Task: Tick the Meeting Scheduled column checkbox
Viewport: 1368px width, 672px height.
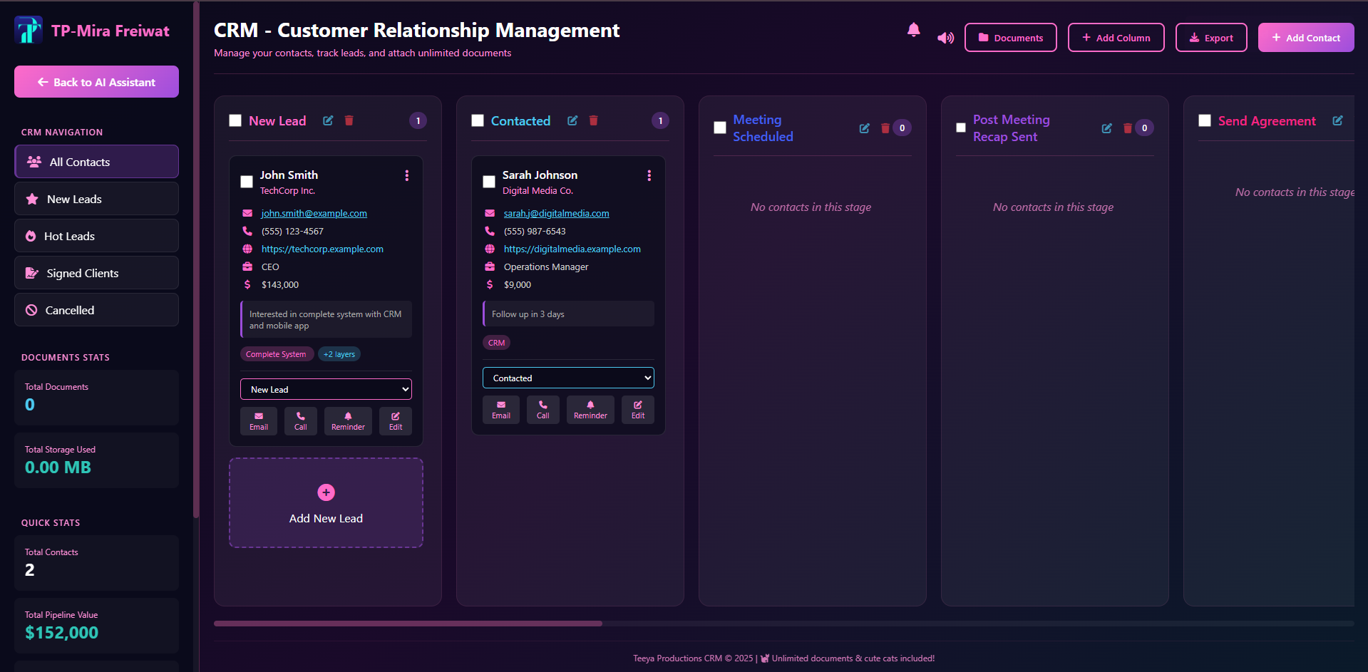Action: [719, 127]
